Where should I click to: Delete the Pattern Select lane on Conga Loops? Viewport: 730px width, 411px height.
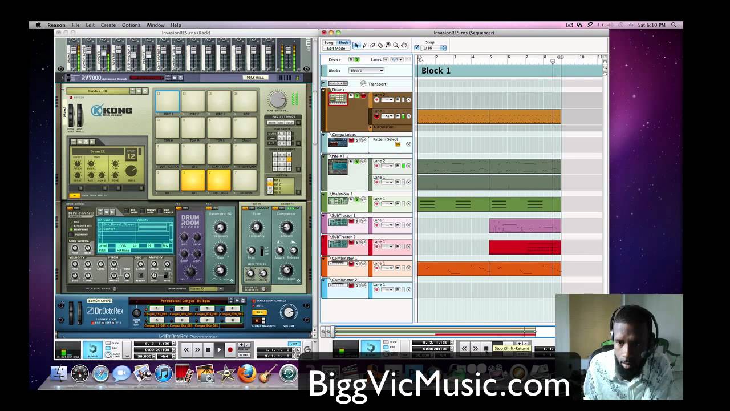[x=408, y=144]
